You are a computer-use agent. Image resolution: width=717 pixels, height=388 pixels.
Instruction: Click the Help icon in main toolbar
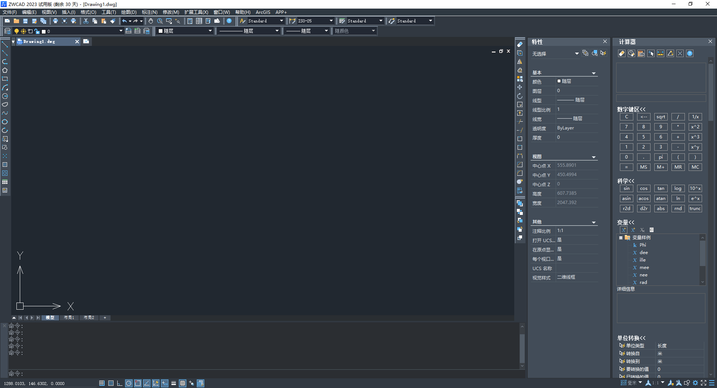tap(229, 21)
